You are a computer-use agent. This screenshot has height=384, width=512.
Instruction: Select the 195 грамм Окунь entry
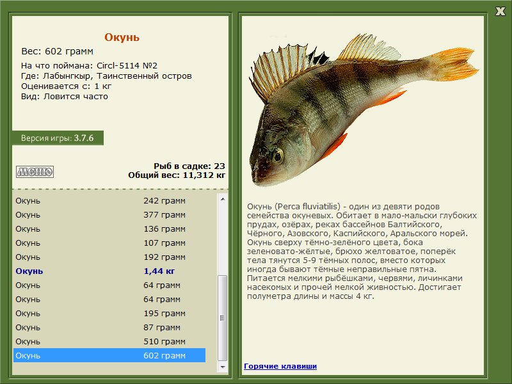[109, 313]
